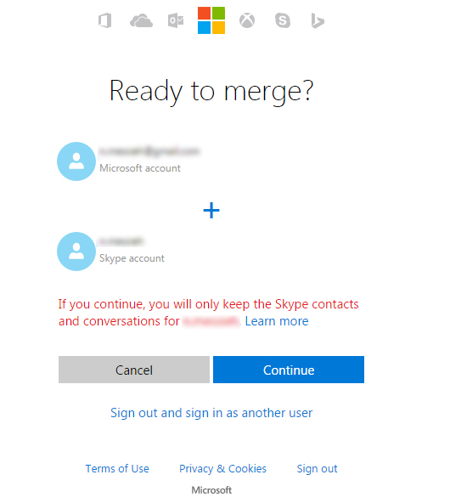450x503 pixels.
Task: View Privacy & Cookies page
Action: pyautogui.click(x=222, y=469)
